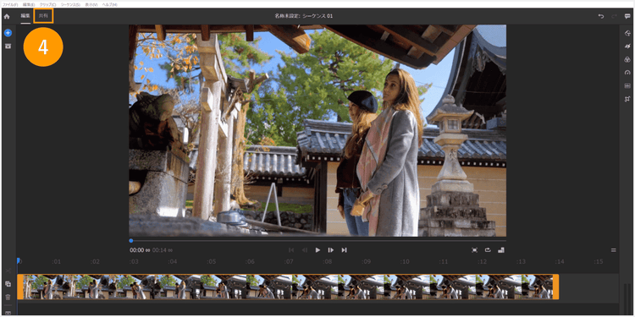Click the clip's left orange trim handle
This screenshot has height=317, width=635.
coord(19,287)
